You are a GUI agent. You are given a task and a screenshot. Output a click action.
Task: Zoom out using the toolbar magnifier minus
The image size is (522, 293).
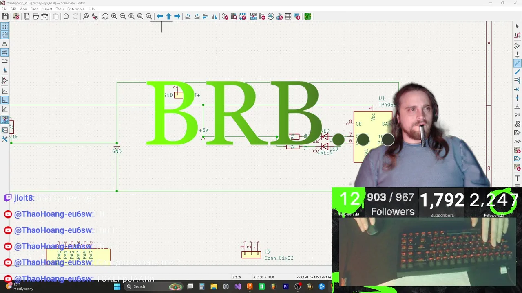tap(123, 16)
